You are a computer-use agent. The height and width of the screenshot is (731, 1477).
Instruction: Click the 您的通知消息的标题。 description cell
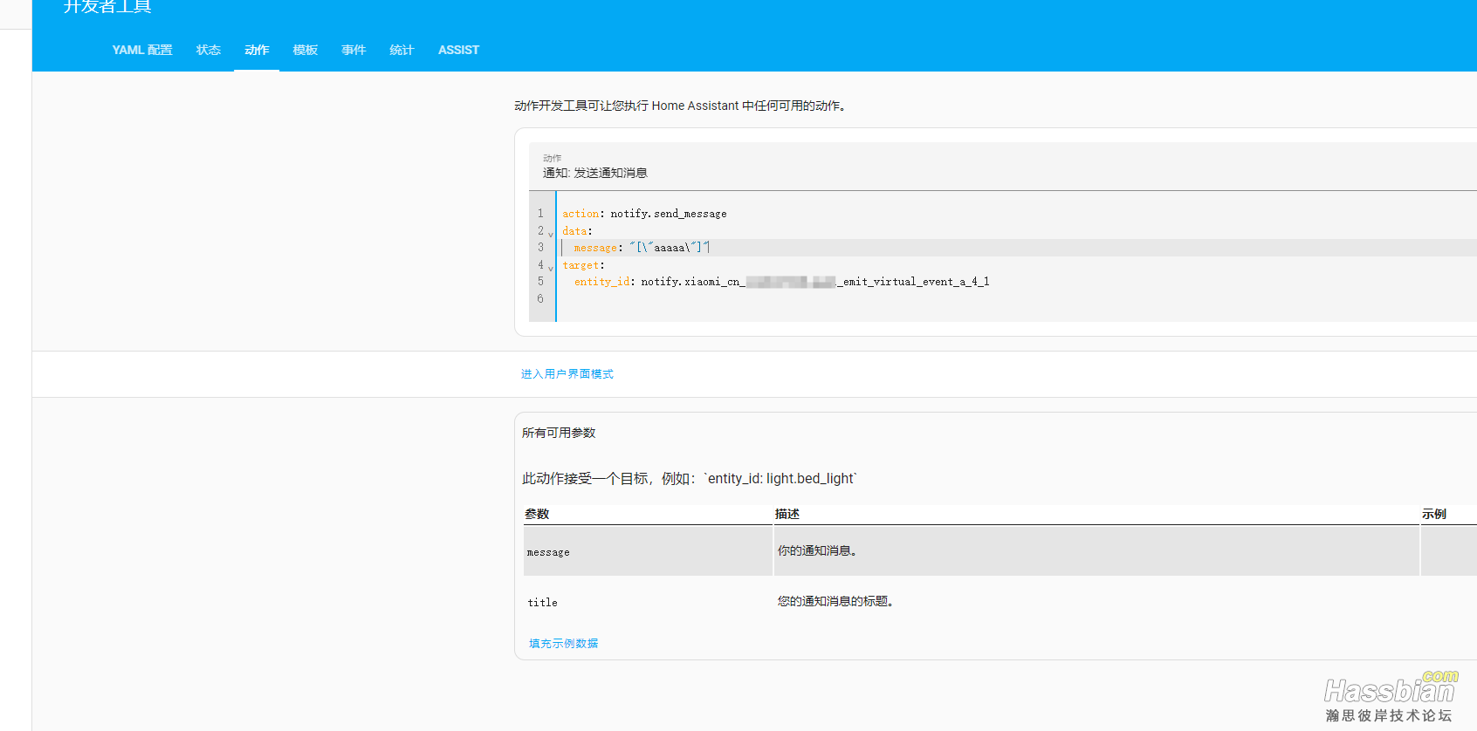point(1096,602)
